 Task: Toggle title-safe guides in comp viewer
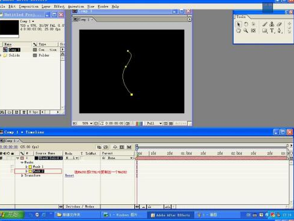pyautogui.click(x=96, y=123)
